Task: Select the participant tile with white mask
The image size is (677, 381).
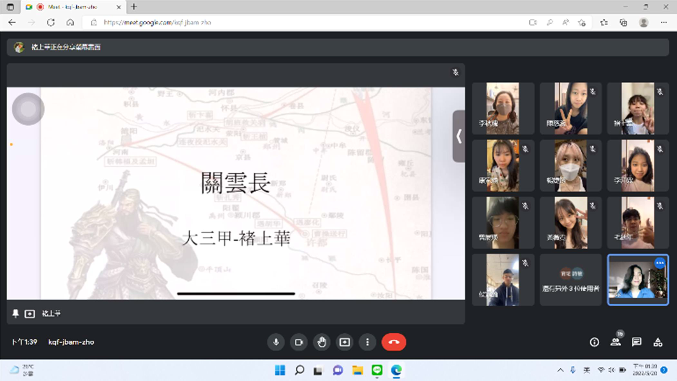Action: point(570,165)
